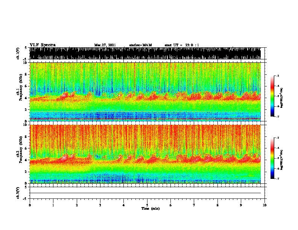Click the "-7" label on ch.2 color bar
Viewport: 298px width, 230px height.
[x=277, y=179]
